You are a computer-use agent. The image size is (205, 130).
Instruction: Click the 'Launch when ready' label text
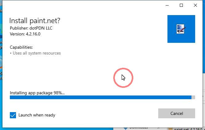(37, 115)
